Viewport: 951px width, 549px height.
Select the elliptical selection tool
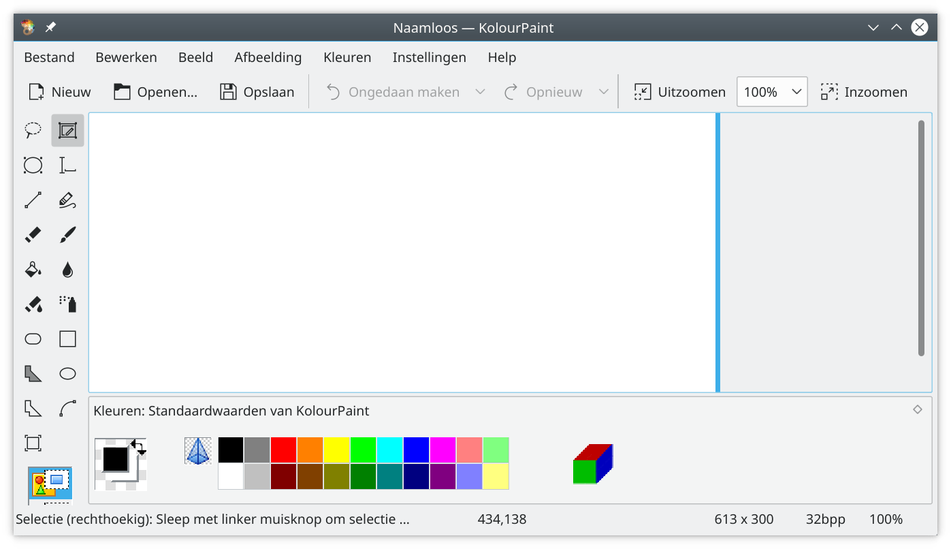pyautogui.click(x=32, y=165)
